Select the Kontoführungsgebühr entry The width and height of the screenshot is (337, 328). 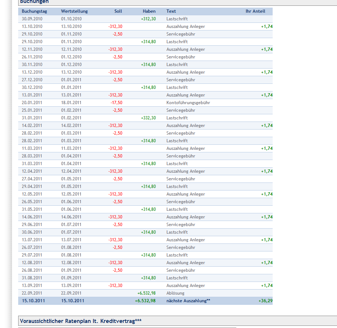tap(188, 103)
